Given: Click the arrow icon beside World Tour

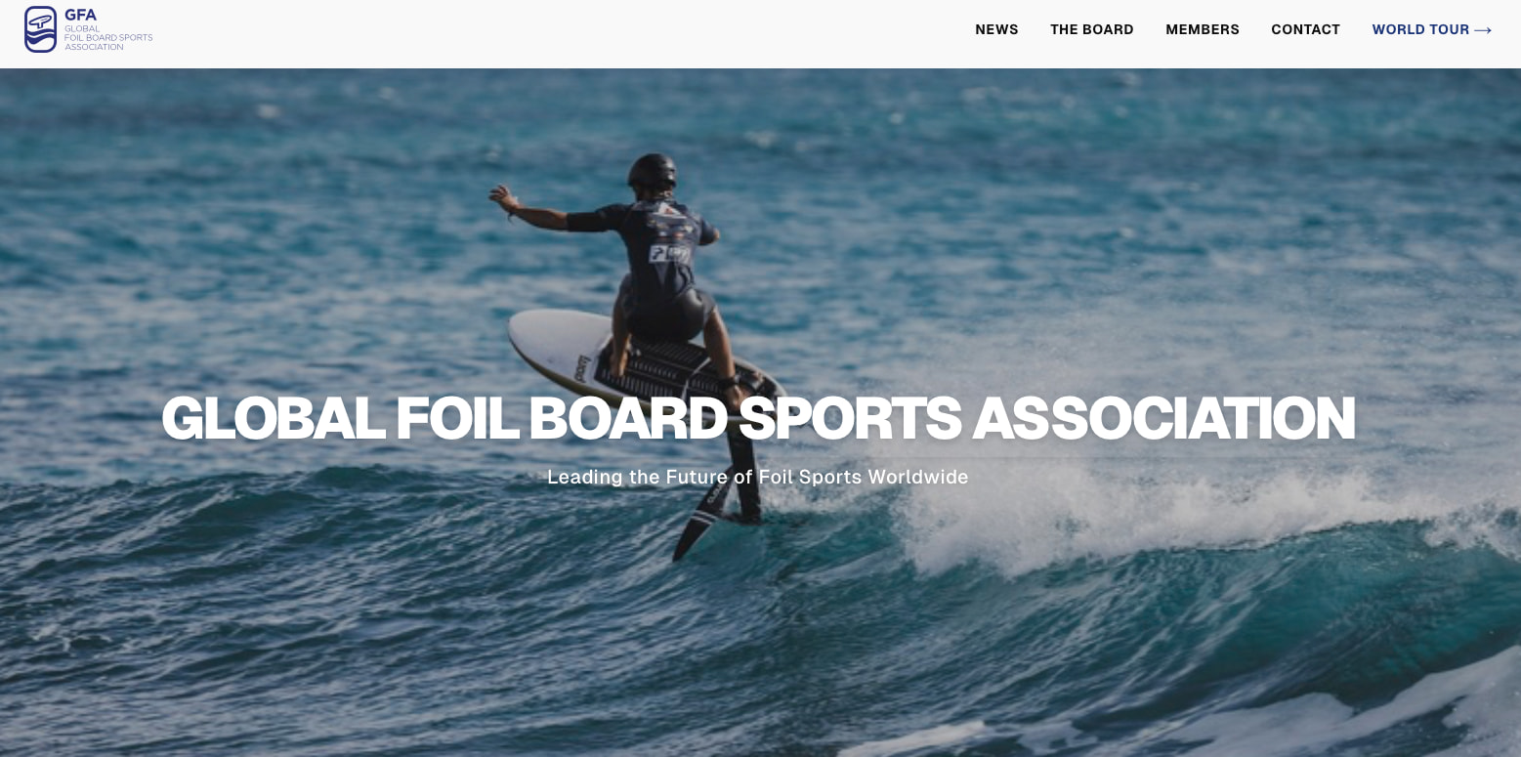Looking at the screenshot, I should 1483,30.
